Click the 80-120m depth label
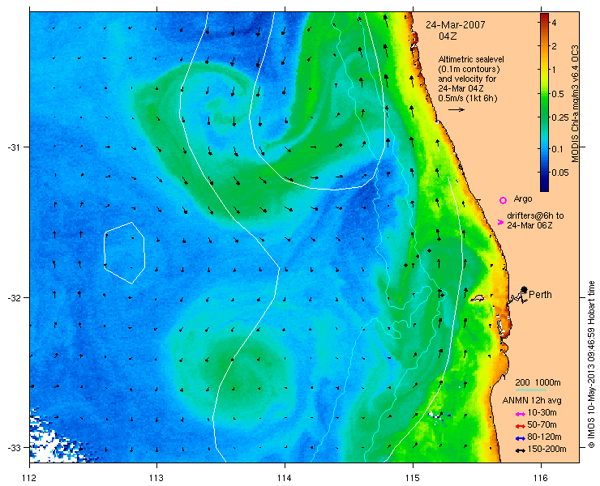Viewport: 600px width, 486px height. (x=544, y=437)
